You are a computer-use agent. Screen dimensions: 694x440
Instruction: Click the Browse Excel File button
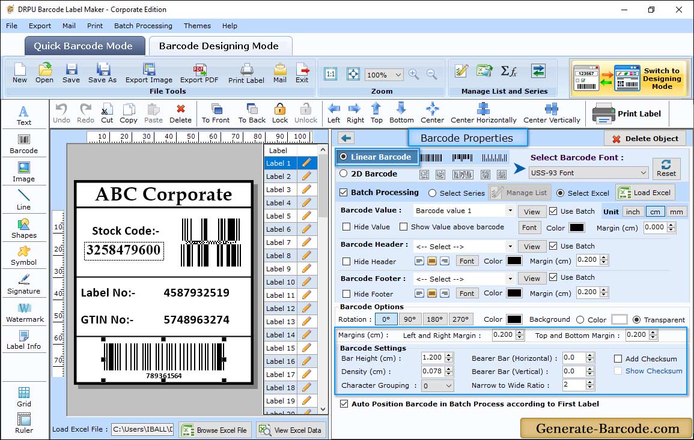215,430
